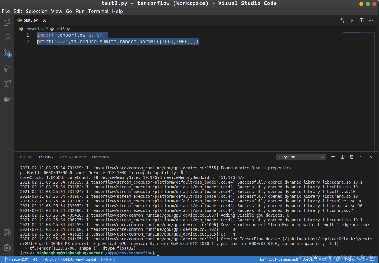Click git branch heads/v2.0* in status bar
This screenshot has height=263, width=379.
coord(17,259)
